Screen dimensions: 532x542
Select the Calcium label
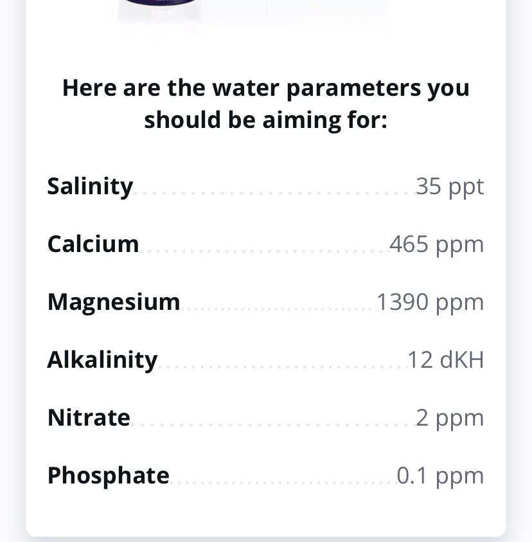93,244
